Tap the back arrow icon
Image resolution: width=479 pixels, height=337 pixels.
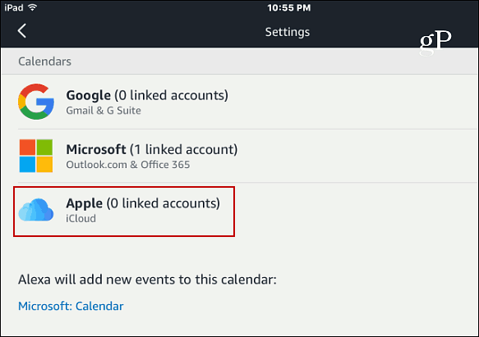tap(22, 31)
